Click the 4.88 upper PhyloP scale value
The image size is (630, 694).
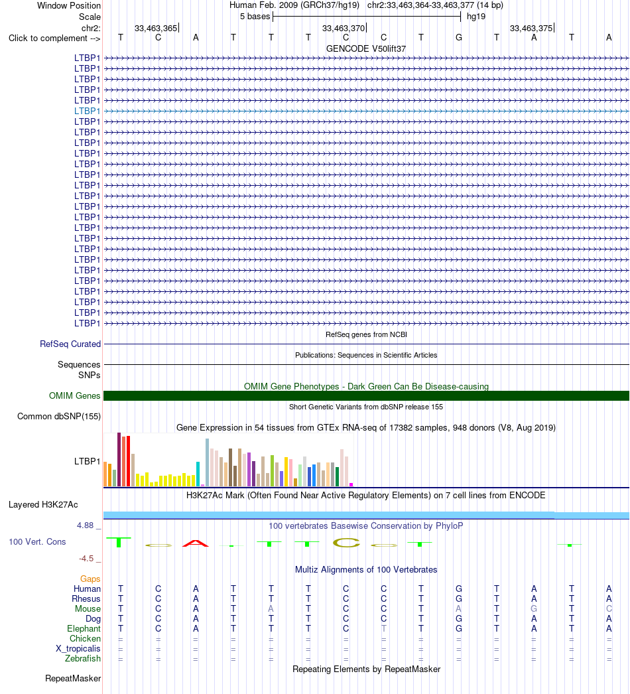pyautogui.click(x=86, y=525)
